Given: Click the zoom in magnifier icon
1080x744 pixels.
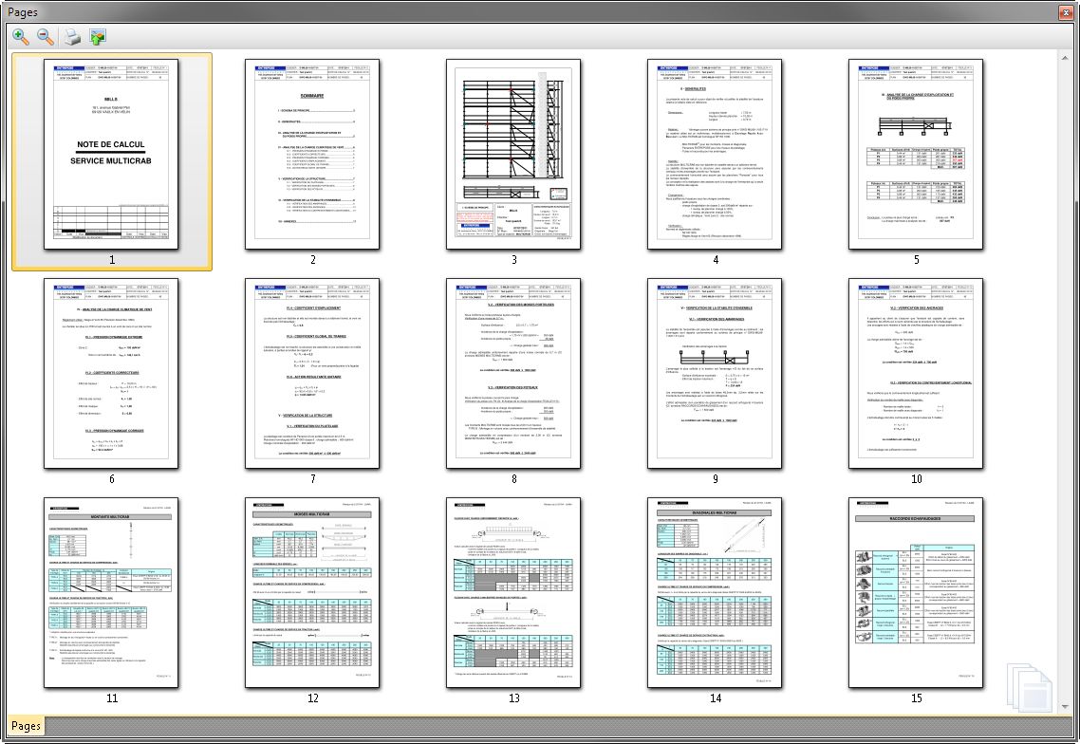Looking at the screenshot, I should click(x=20, y=37).
